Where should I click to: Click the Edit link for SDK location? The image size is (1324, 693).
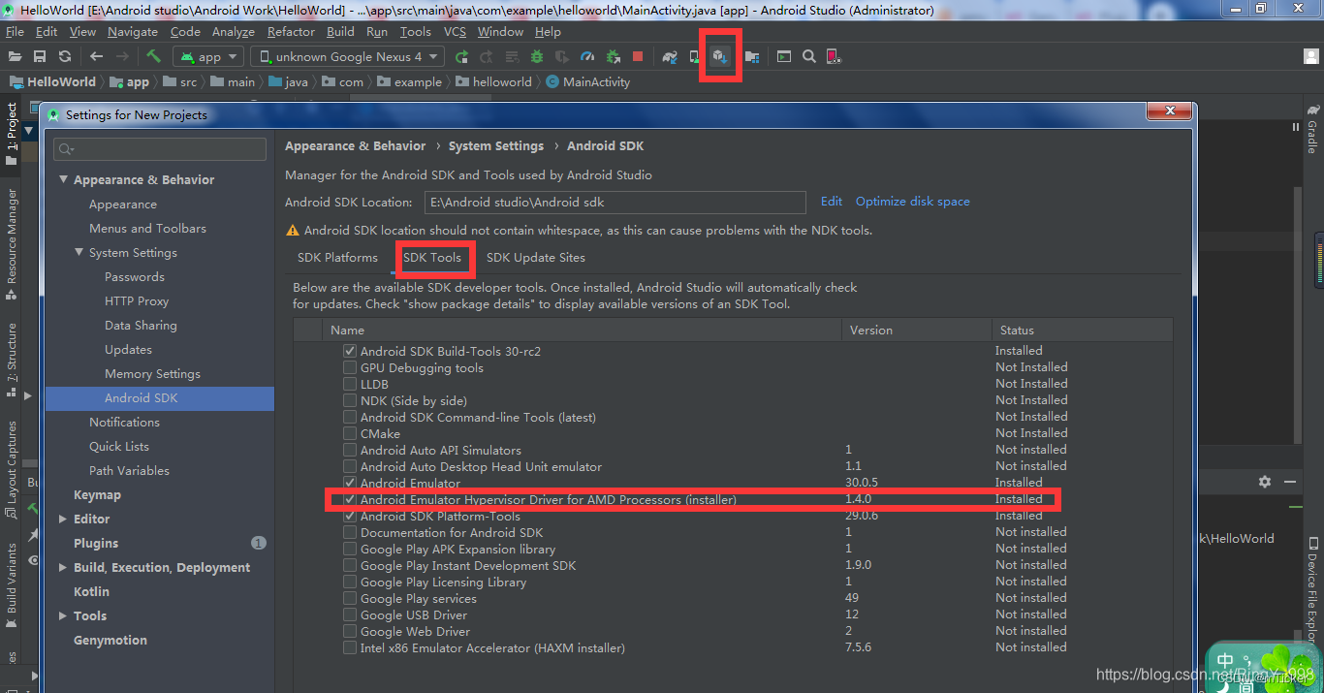(832, 202)
